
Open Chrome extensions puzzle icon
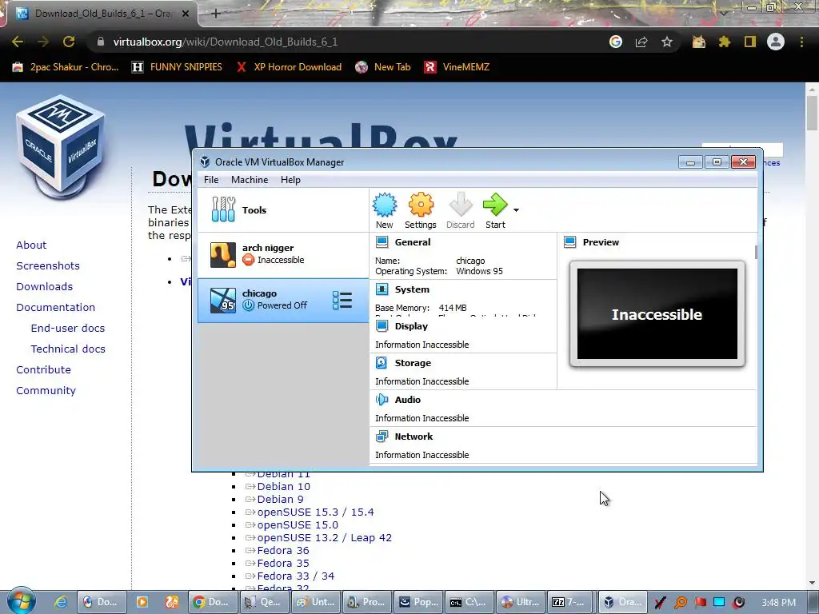point(724,42)
